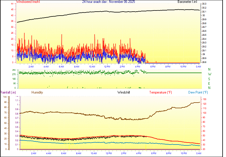Screen dimensions: 226x157
Task: Click the 30.3 value on barometer scale
Action: coord(204,4)
